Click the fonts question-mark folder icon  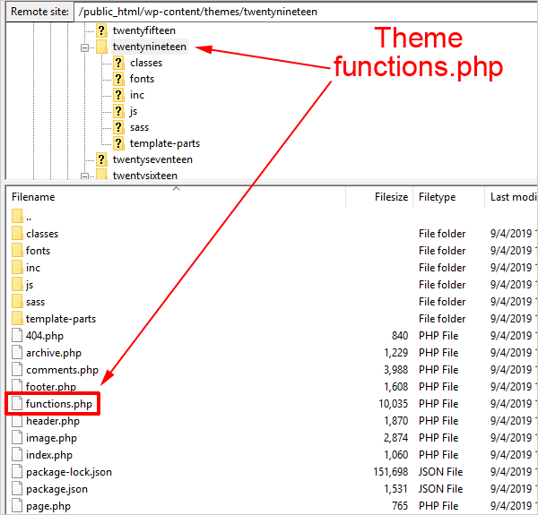118,79
